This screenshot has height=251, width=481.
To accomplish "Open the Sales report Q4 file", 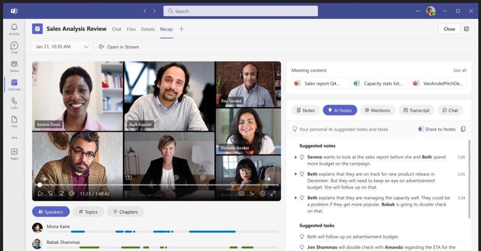I will 320,83.
